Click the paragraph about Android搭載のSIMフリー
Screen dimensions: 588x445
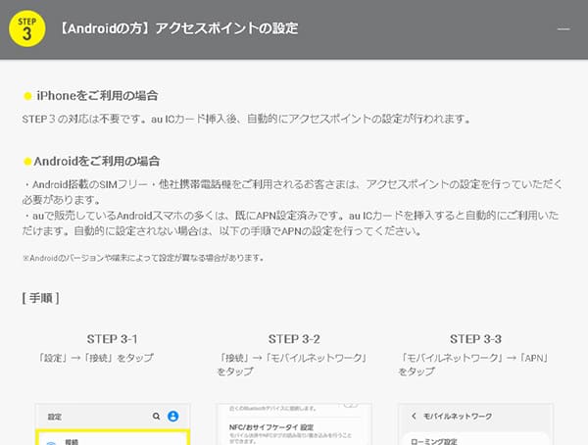tap(292, 192)
